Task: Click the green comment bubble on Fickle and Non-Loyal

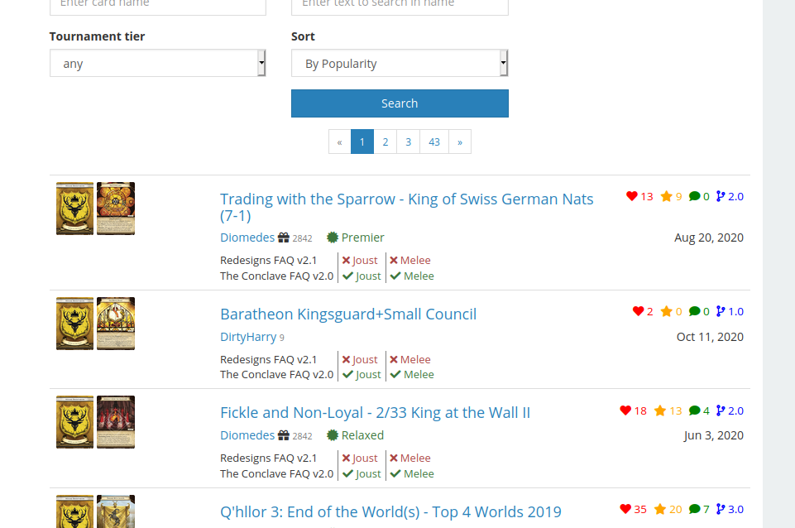Action: [695, 410]
